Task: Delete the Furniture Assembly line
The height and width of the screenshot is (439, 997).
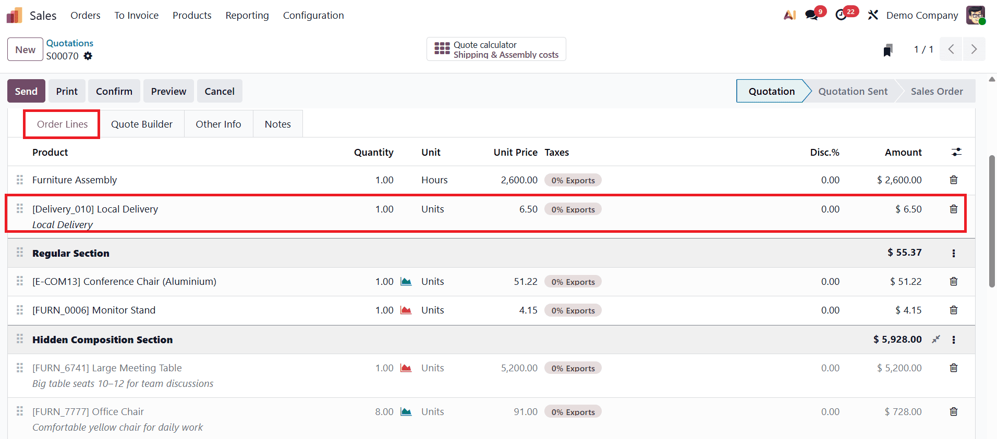Action: point(954,180)
